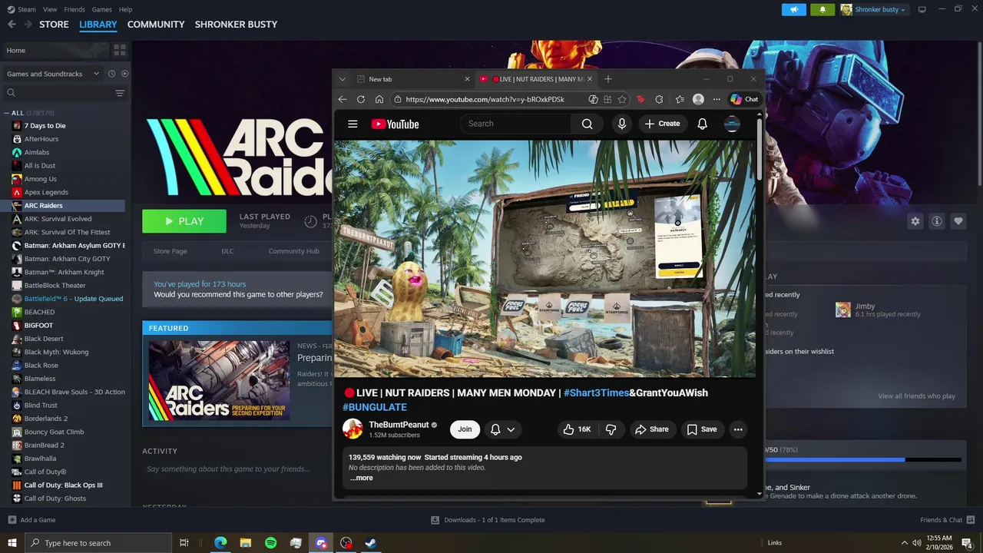This screenshot has height=553, width=983.
Task: Share the YouTube live stream
Action: tap(651, 429)
